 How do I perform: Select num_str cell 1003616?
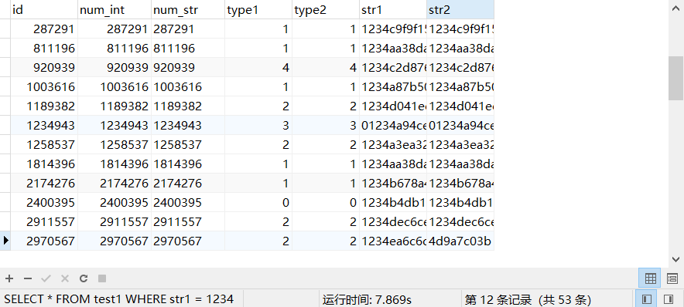tap(188, 87)
